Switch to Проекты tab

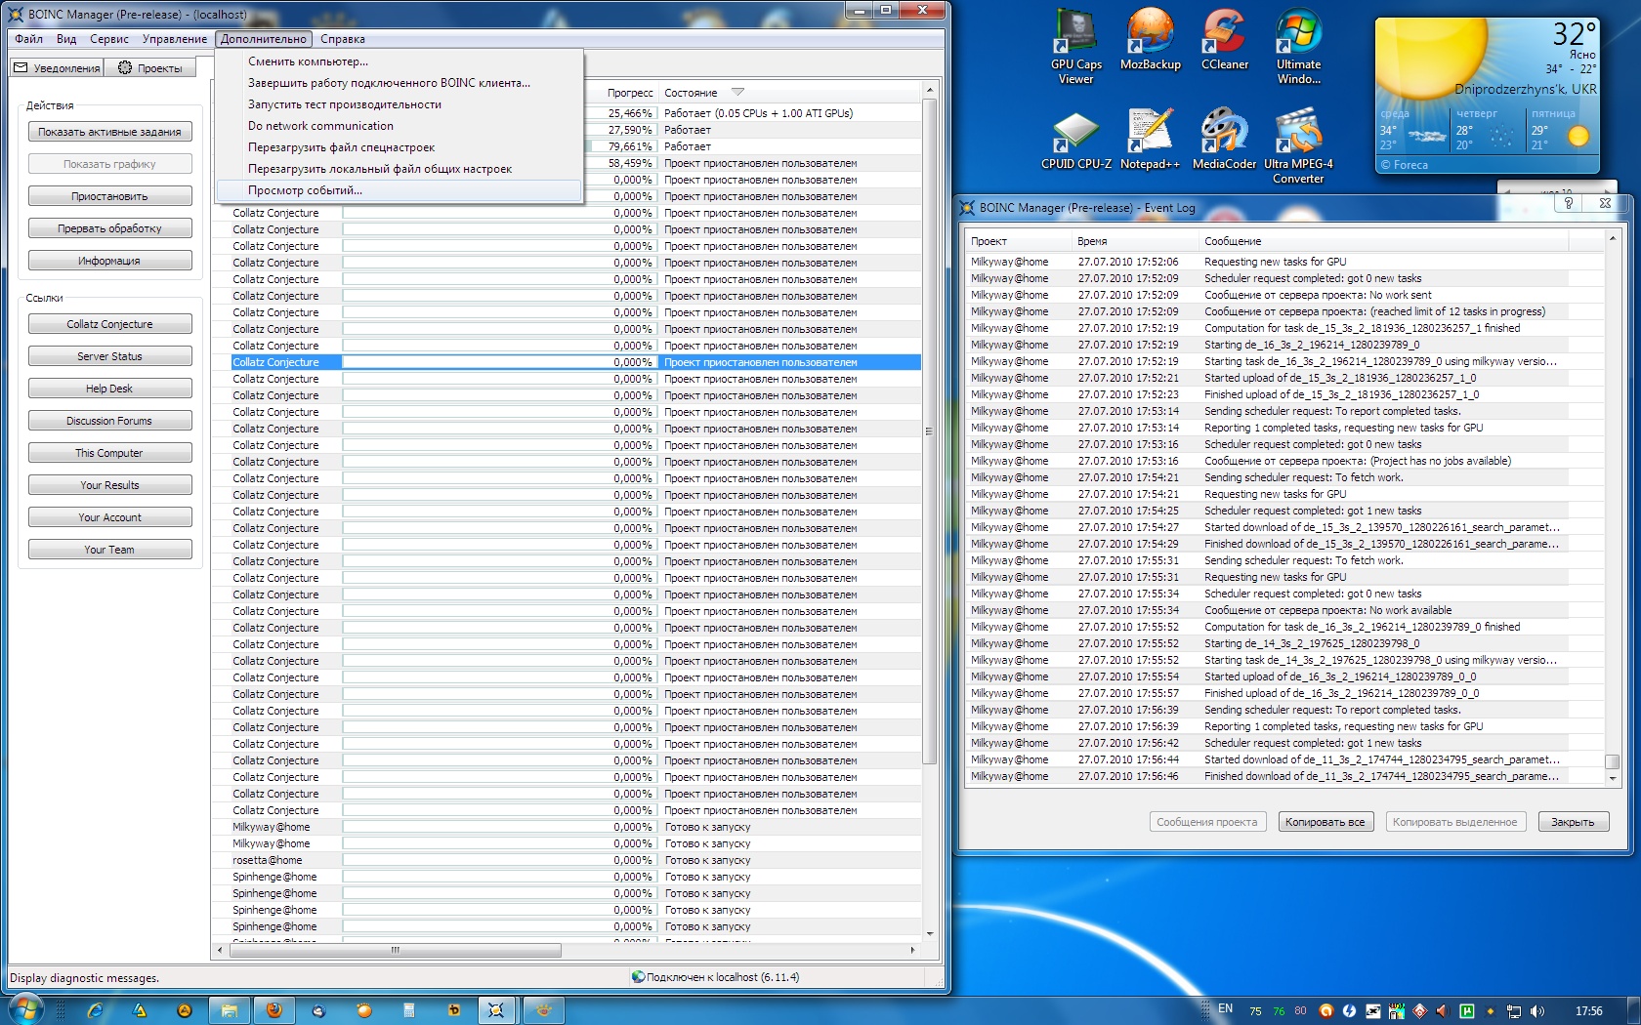pos(150,67)
